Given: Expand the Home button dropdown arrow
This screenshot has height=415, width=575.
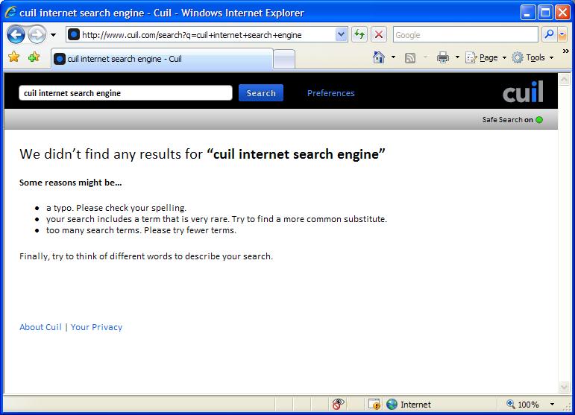Looking at the screenshot, I should tap(394, 57).
